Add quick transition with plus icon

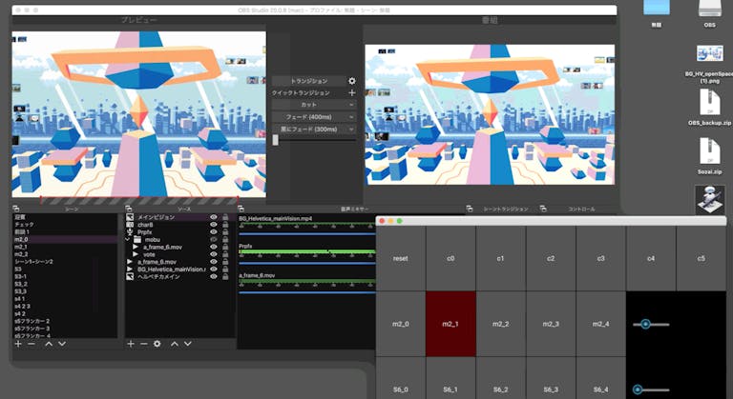coord(351,93)
